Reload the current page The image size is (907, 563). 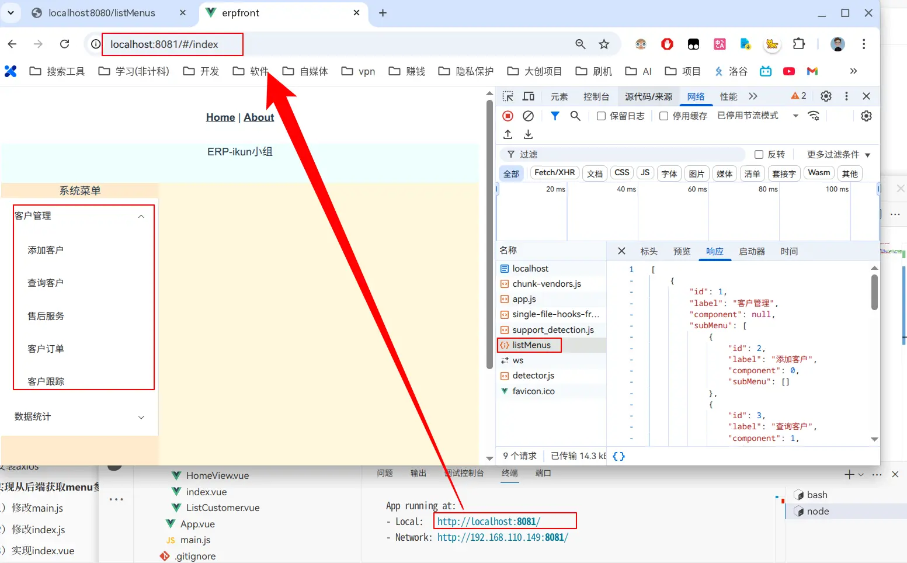65,44
